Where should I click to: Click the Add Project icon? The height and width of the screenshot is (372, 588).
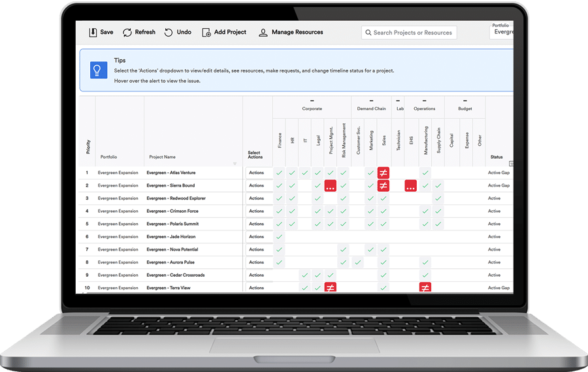click(206, 33)
